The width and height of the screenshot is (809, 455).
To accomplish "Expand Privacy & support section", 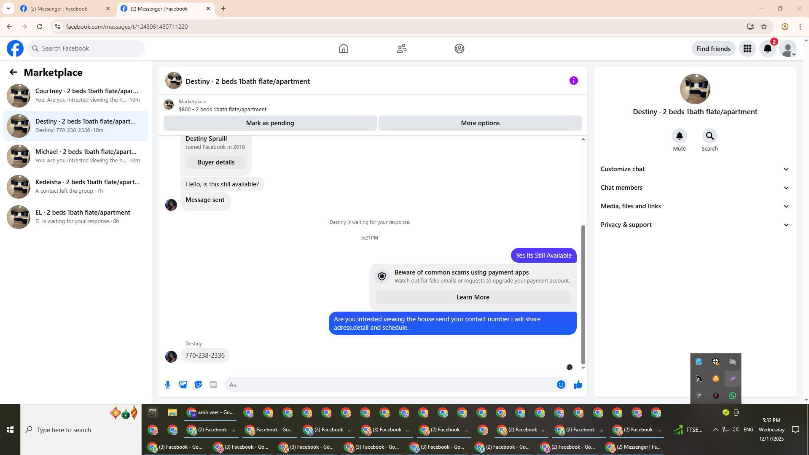I will coord(695,225).
